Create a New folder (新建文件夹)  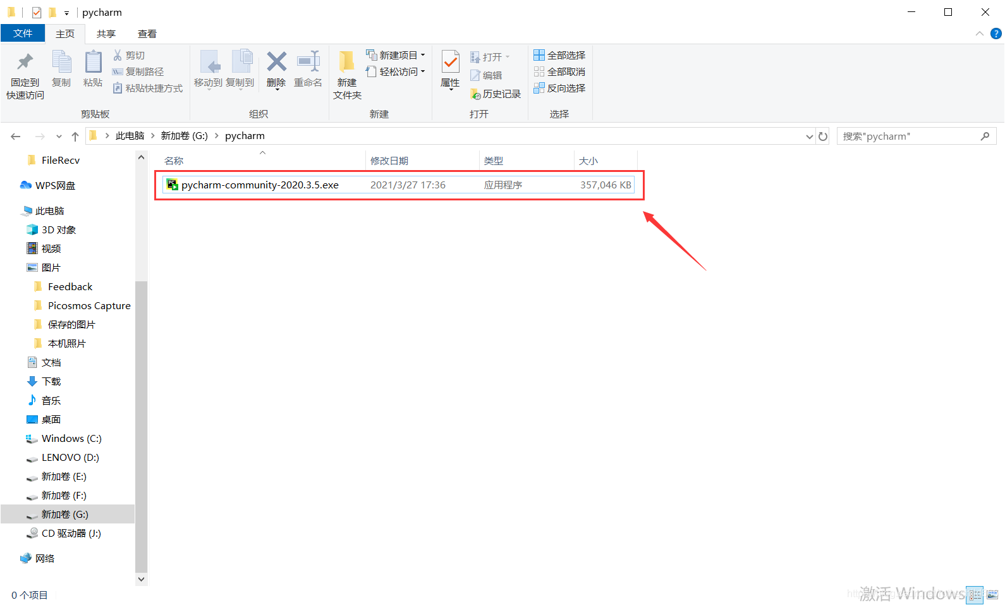point(347,76)
